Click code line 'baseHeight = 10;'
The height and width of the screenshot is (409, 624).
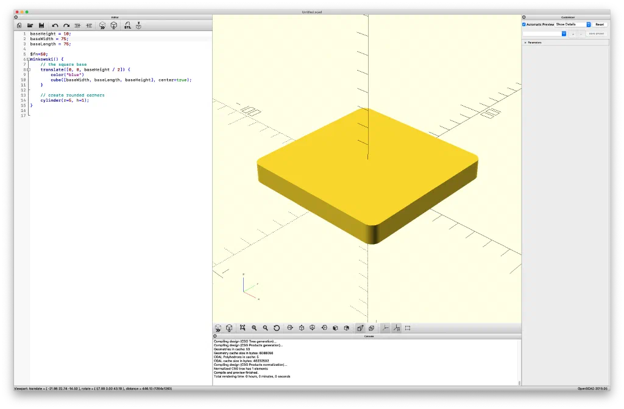click(x=51, y=34)
